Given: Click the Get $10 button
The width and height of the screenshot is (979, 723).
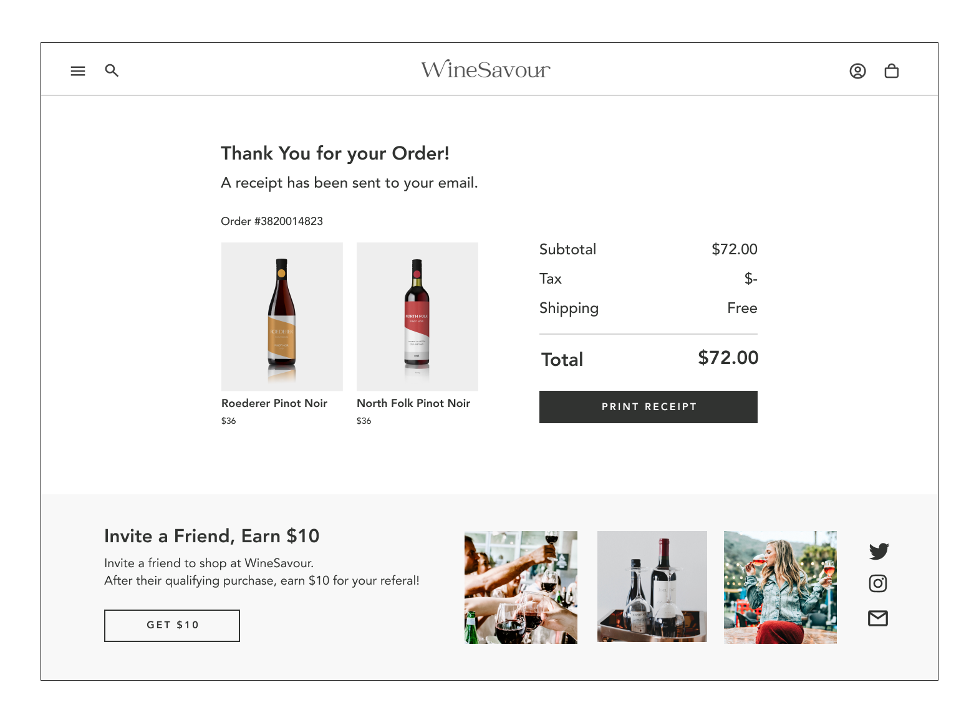Looking at the screenshot, I should pyautogui.click(x=172, y=626).
